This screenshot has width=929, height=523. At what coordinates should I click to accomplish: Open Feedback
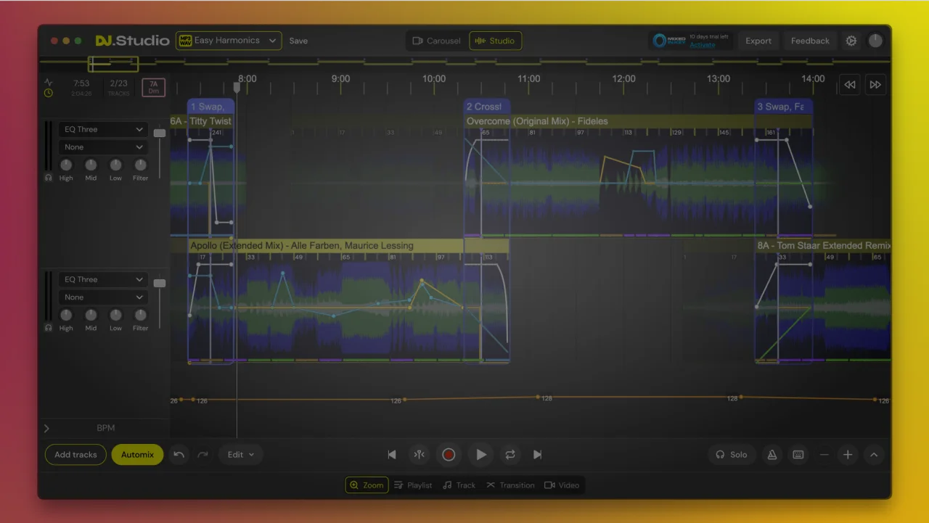click(x=810, y=41)
